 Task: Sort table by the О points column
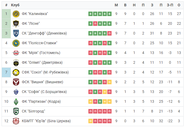tap(179, 5)
